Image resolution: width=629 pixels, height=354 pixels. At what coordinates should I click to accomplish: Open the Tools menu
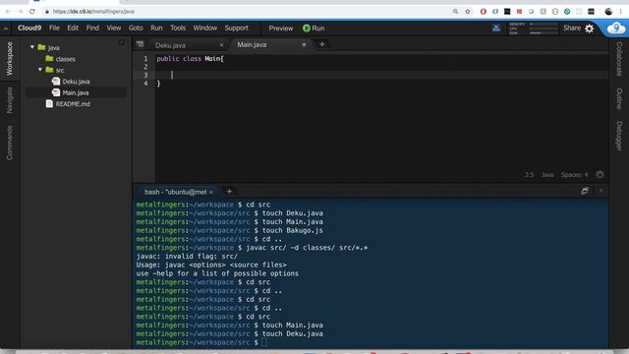point(178,29)
